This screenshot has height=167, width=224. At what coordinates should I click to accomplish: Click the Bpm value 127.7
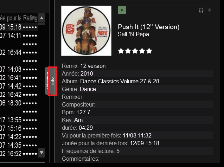(83, 112)
